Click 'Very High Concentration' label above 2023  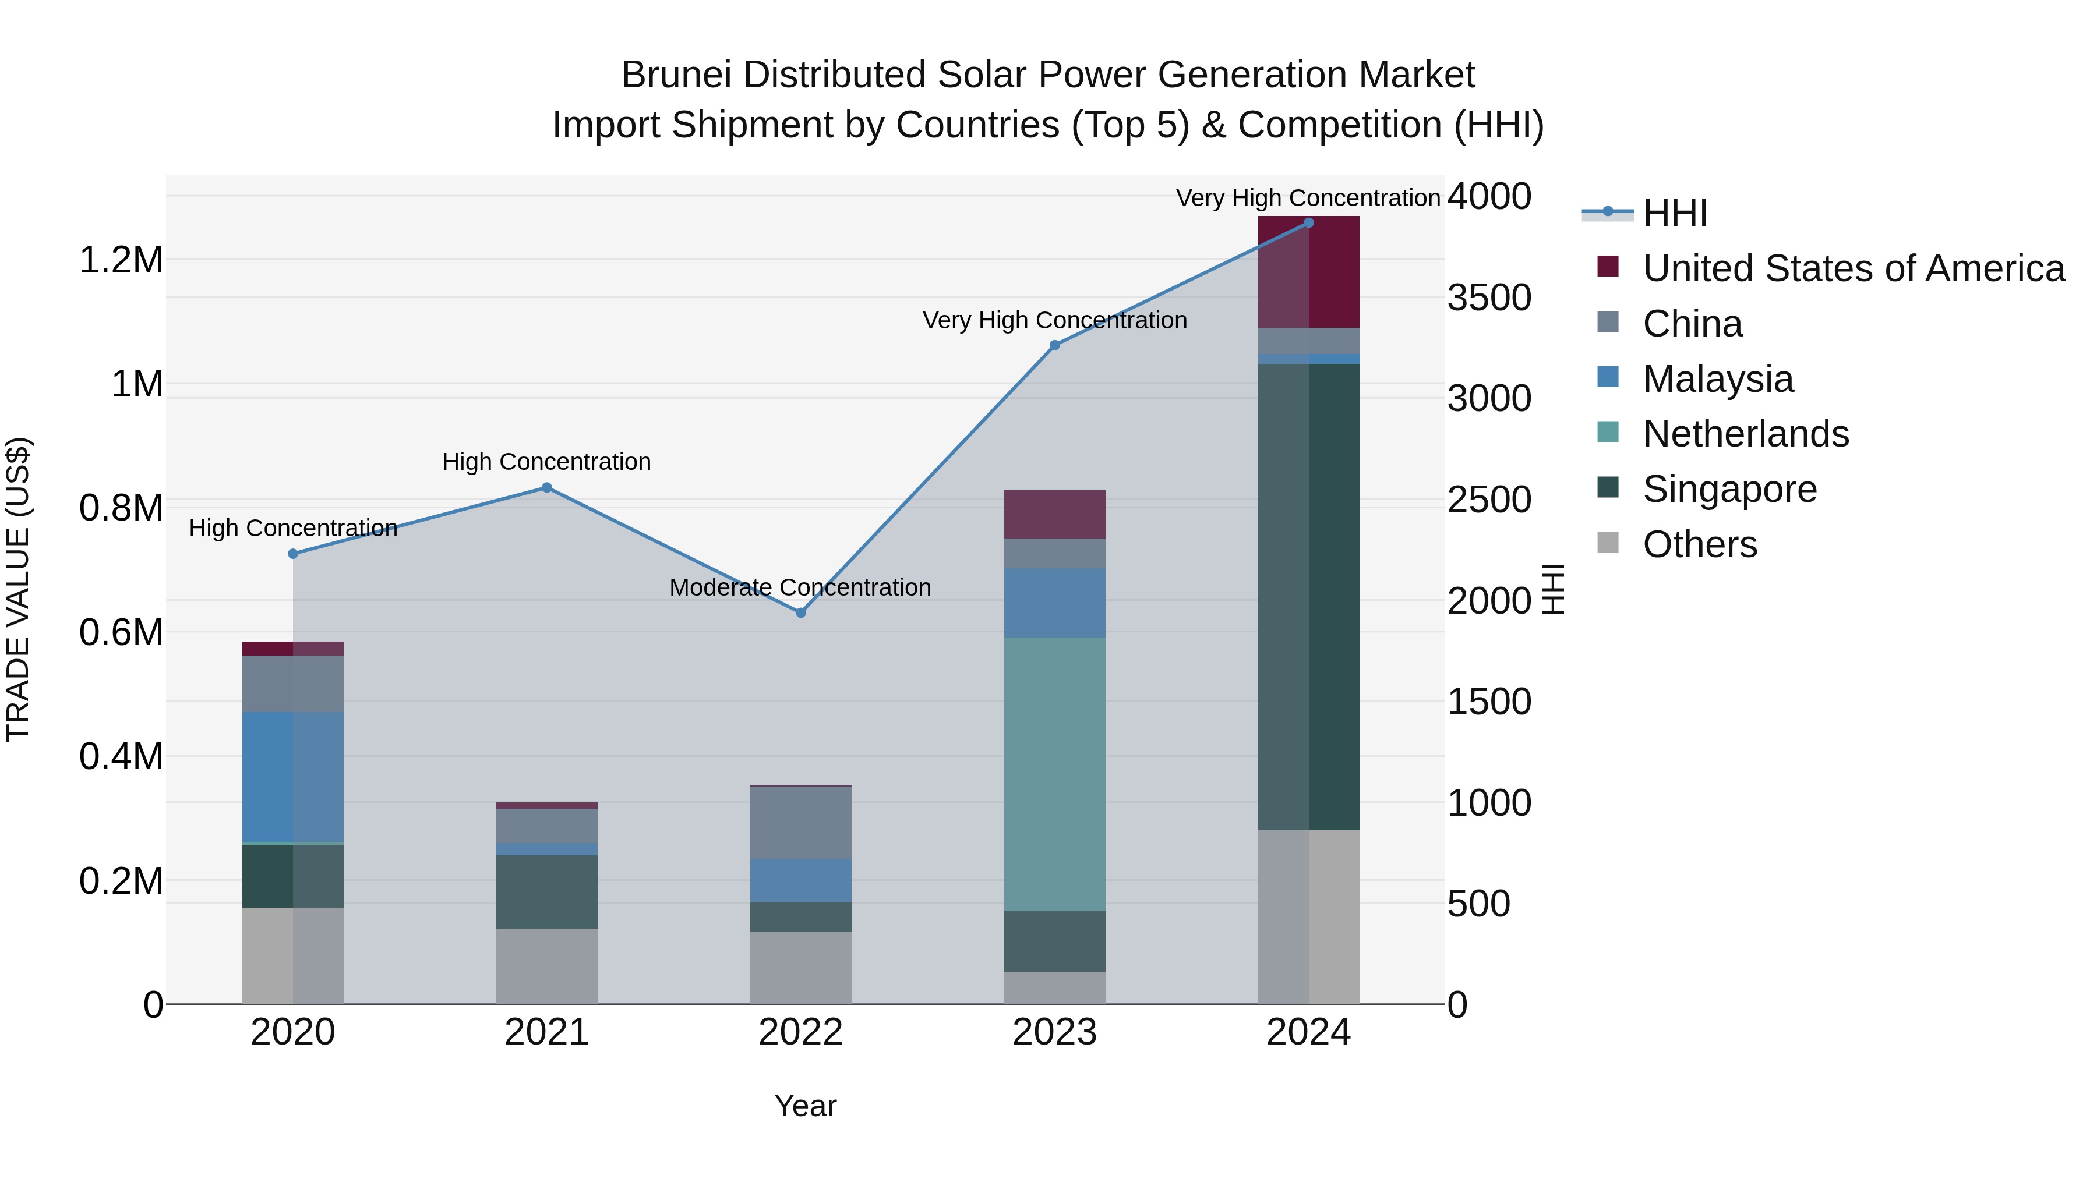1055,321
